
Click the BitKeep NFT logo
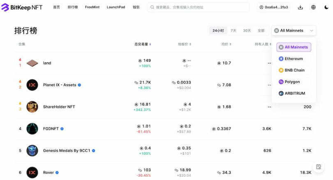22,7
